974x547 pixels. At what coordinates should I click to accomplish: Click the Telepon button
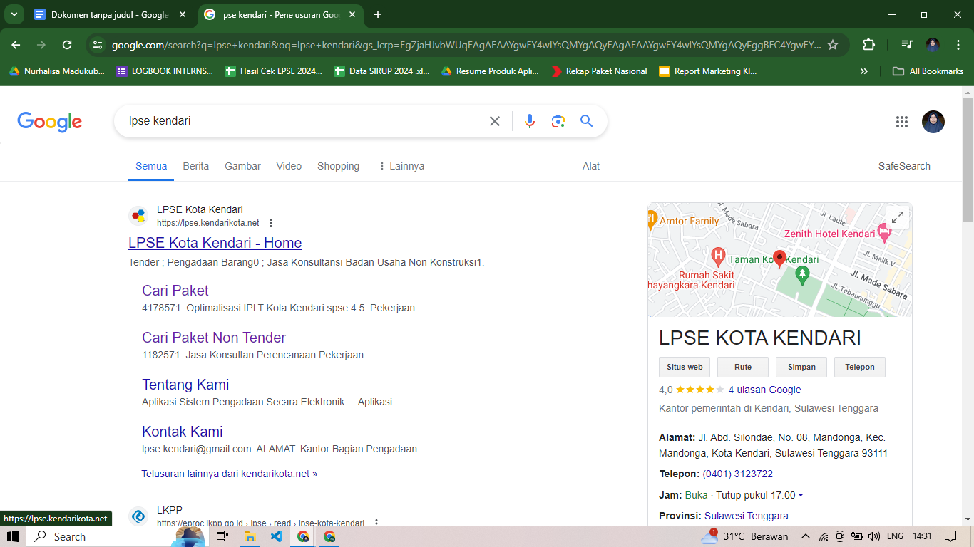click(860, 367)
